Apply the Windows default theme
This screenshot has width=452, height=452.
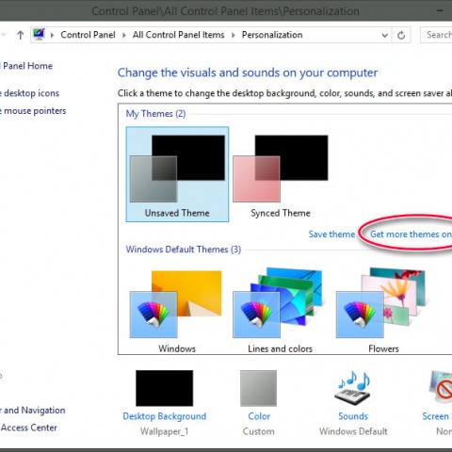pyautogui.click(x=177, y=312)
